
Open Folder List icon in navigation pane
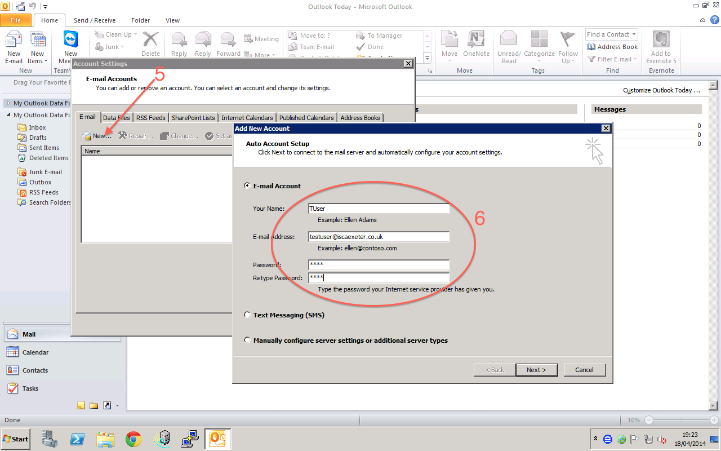pyautogui.click(x=94, y=405)
